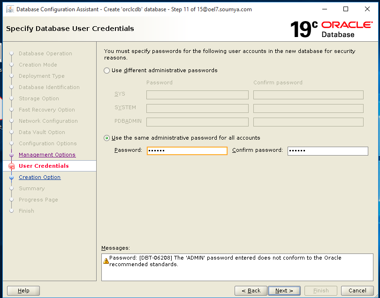Proceed with the Next button

point(284,291)
